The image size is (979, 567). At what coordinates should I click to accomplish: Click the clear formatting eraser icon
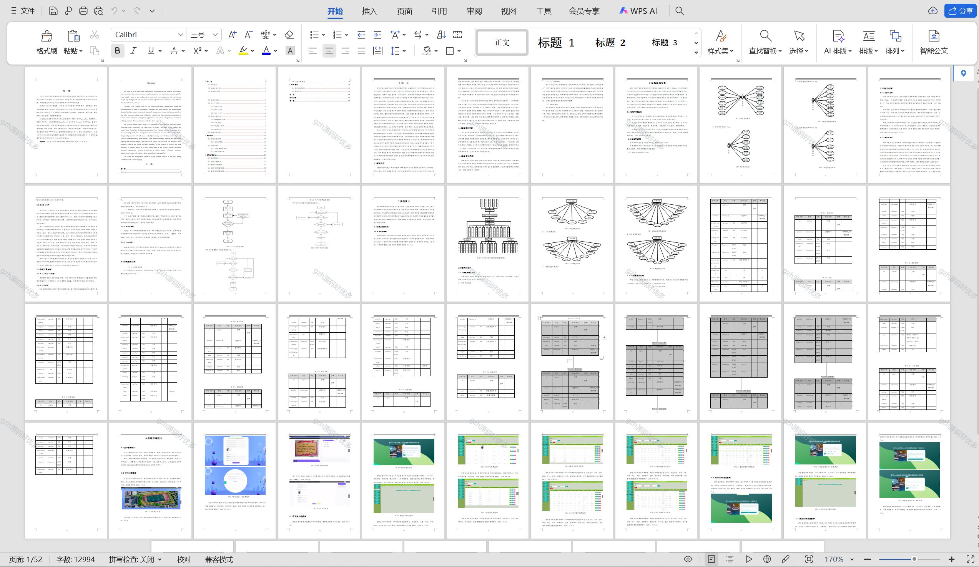289,35
